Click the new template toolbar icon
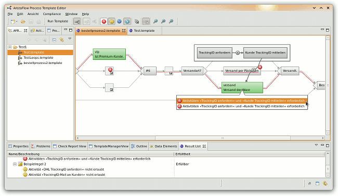The image size is (338, 196). click(x=13, y=21)
